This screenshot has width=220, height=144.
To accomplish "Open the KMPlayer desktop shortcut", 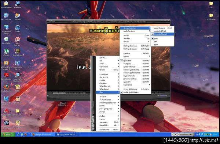I will click(18, 5).
